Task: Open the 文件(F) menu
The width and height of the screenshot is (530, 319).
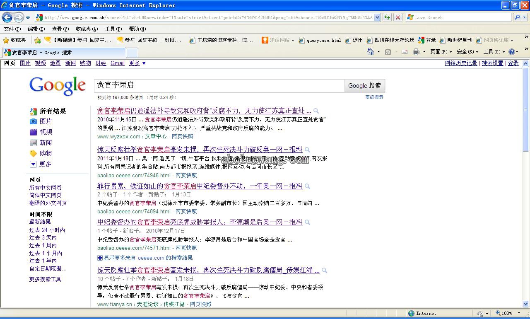Action: click(12, 29)
